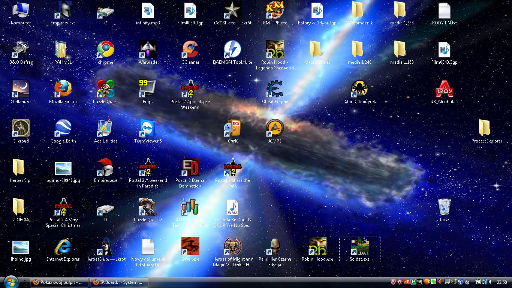Image resolution: width=512 pixels, height=288 pixels.
Task: Launch O&O Defrag
Action: point(21,53)
